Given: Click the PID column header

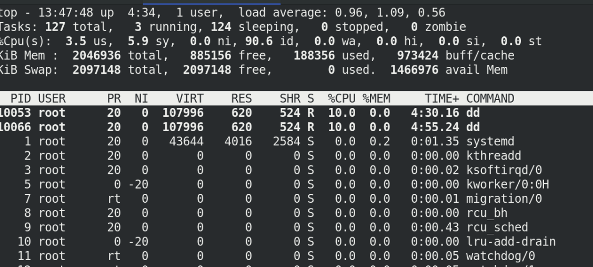Looking at the screenshot, I should 21,98.
